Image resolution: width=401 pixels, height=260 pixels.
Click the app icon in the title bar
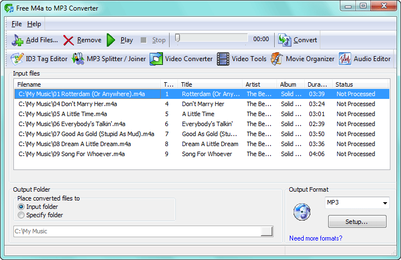tap(9, 8)
